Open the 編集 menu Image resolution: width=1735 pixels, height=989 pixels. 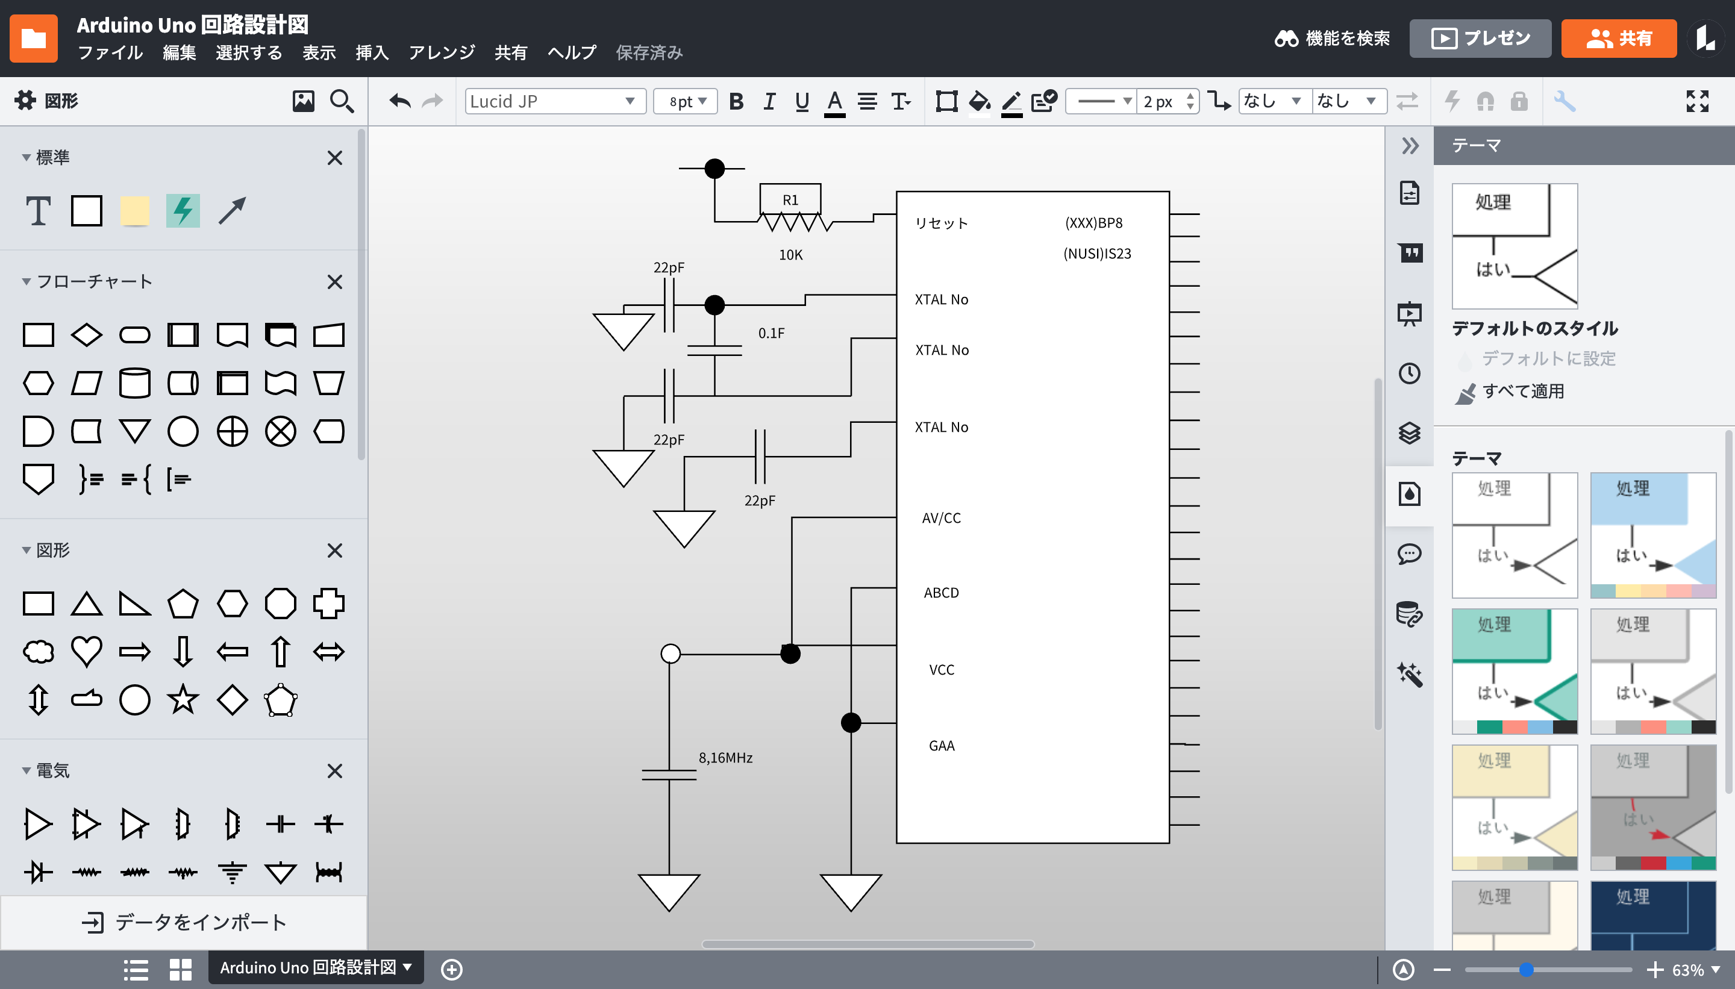coord(180,52)
